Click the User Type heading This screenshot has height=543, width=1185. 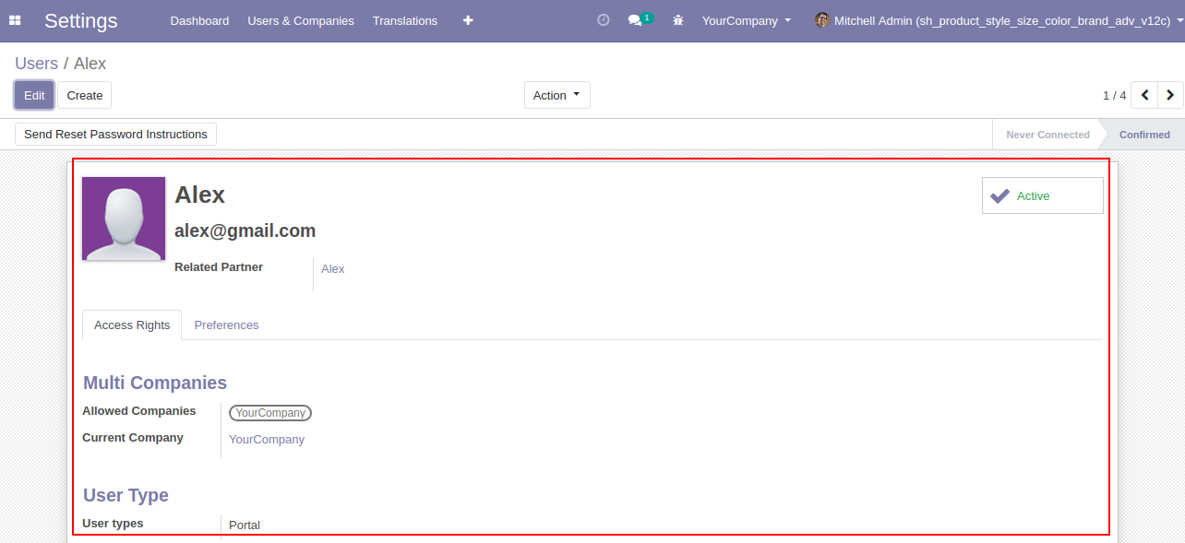[126, 495]
